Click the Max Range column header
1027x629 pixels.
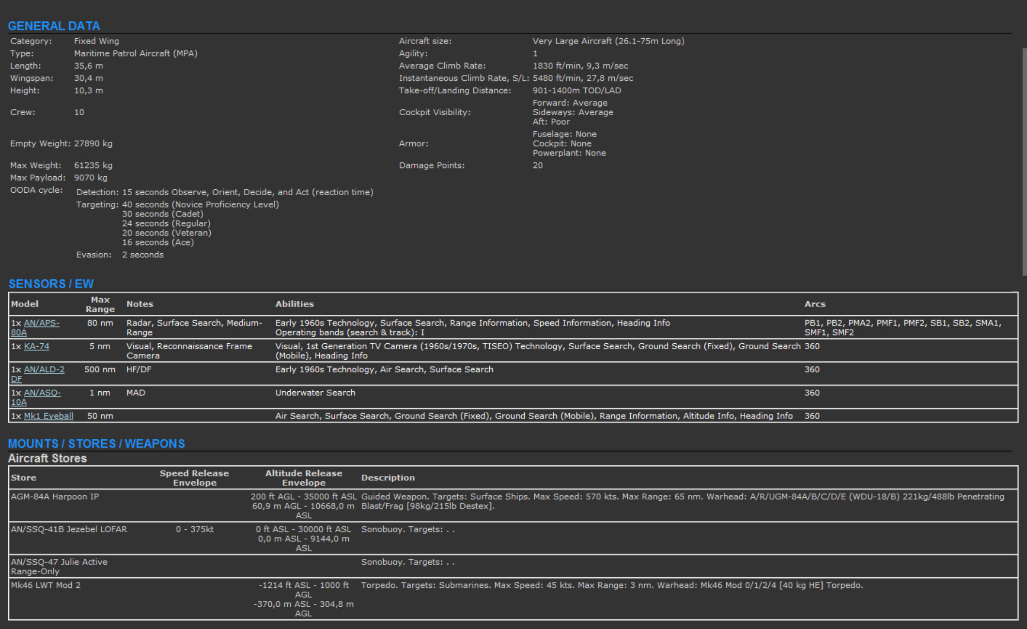click(x=100, y=304)
